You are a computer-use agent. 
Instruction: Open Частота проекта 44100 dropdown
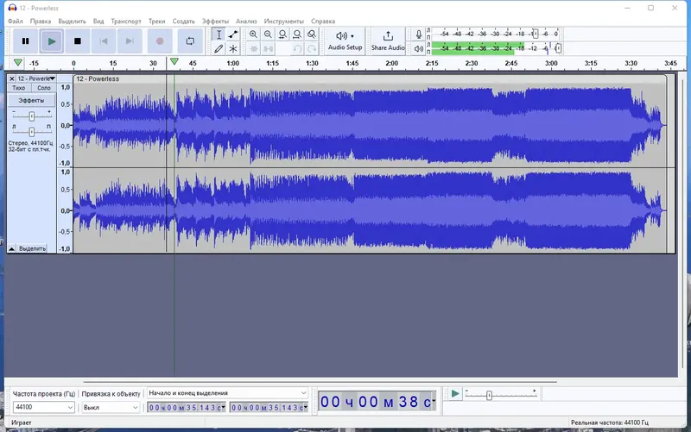(43, 407)
